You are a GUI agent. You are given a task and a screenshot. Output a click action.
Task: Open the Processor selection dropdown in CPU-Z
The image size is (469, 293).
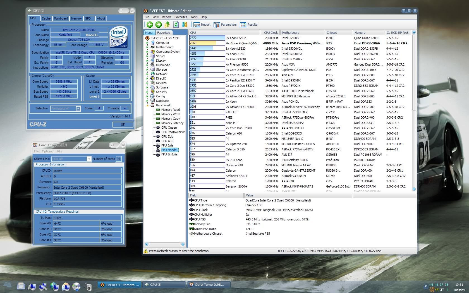tap(78, 109)
